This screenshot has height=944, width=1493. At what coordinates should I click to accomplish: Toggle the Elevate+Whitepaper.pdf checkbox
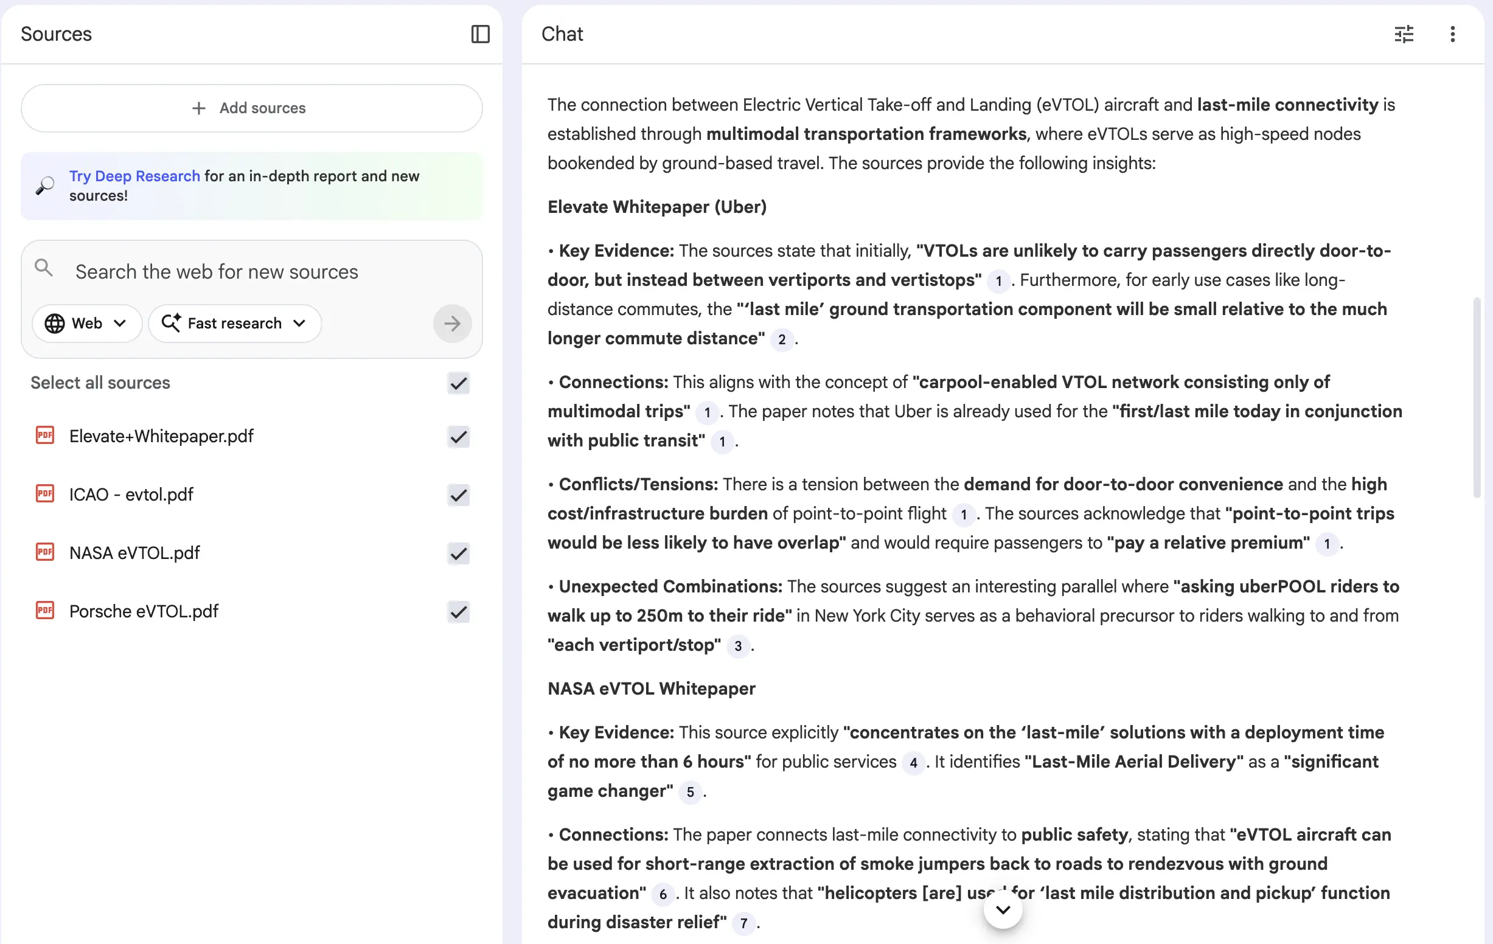tap(458, 436)
